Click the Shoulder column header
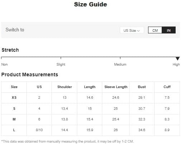Viewport: 181px width, 144px height. tap(65, 87)
